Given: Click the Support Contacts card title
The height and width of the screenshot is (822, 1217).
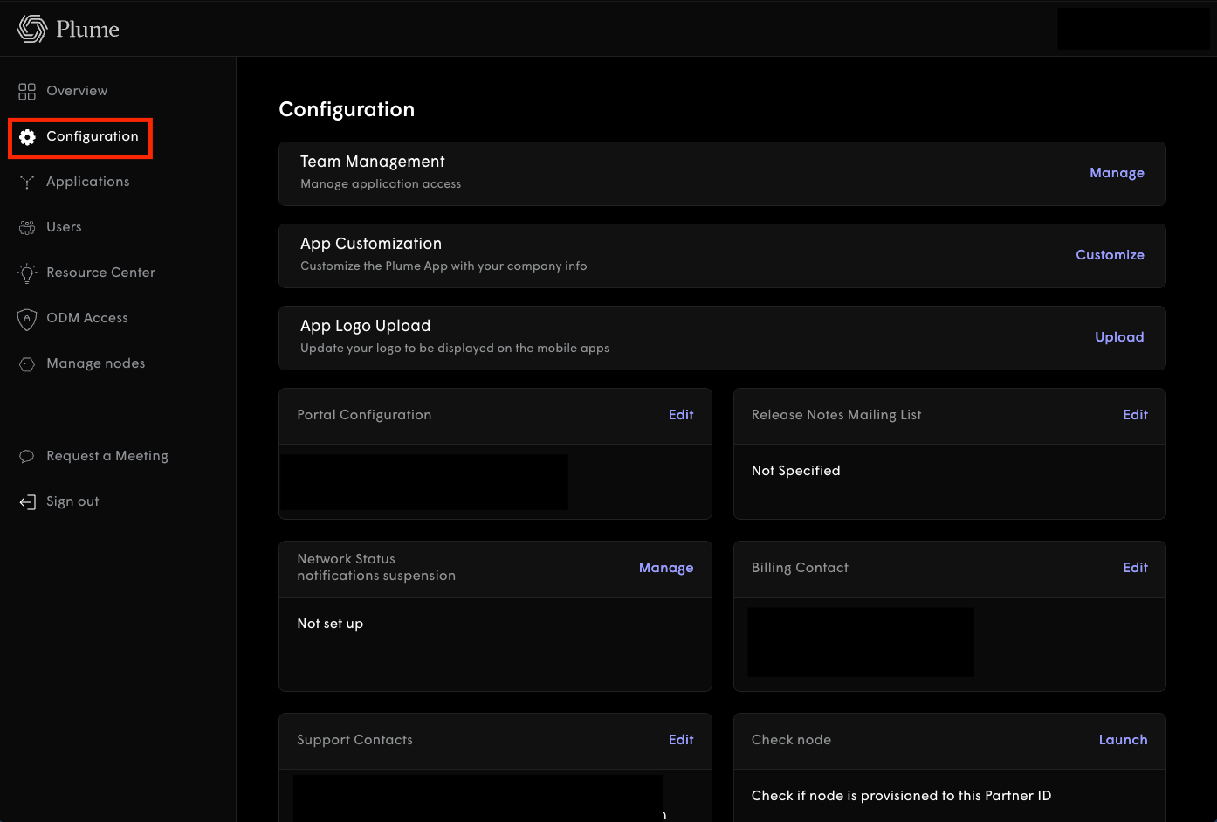Looking at the screenshot, I should (354, 740).
